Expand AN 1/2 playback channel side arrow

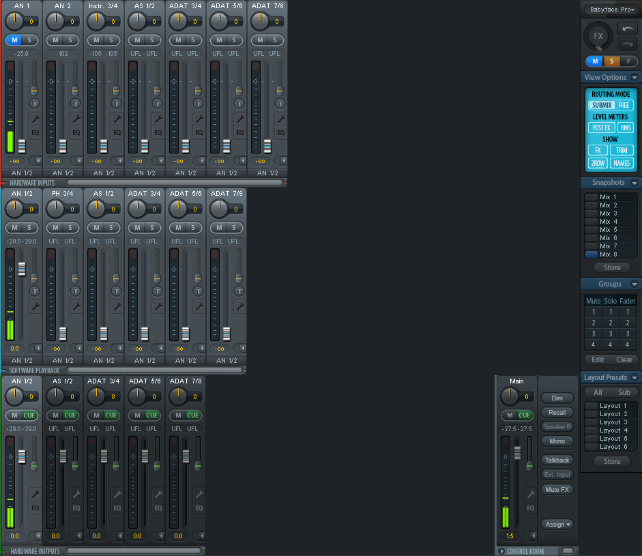[x=38, y=348]
